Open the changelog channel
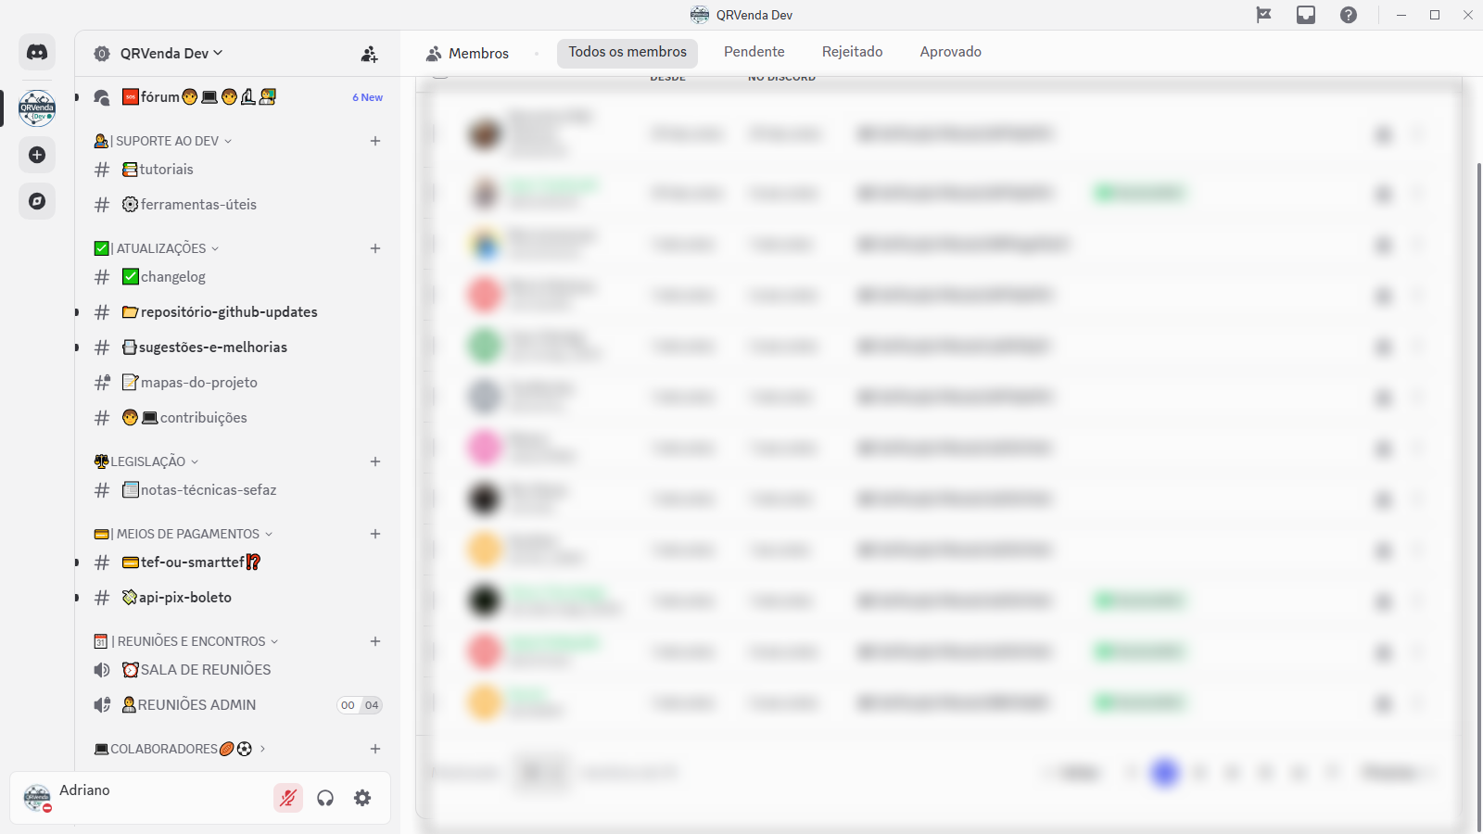Image resolution: width=1483 pixels, height=834 pixels. pos(173,277)
